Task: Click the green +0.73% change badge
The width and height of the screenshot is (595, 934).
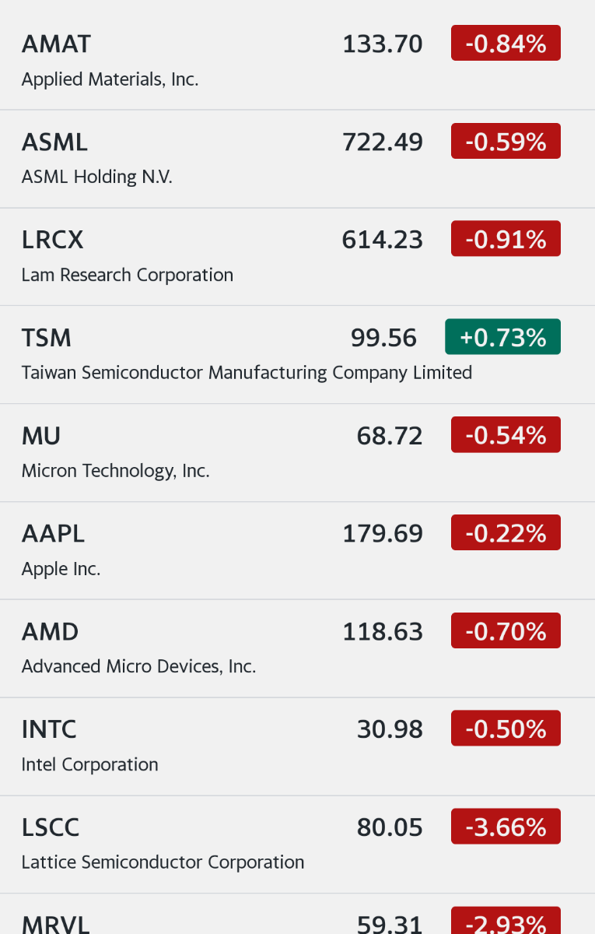Action: [x=502, y=337]
